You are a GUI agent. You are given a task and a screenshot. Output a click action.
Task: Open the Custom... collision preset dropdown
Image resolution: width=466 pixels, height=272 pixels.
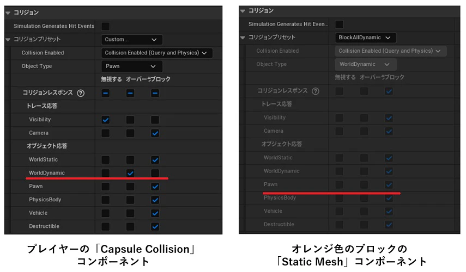[x=132, y=40]
